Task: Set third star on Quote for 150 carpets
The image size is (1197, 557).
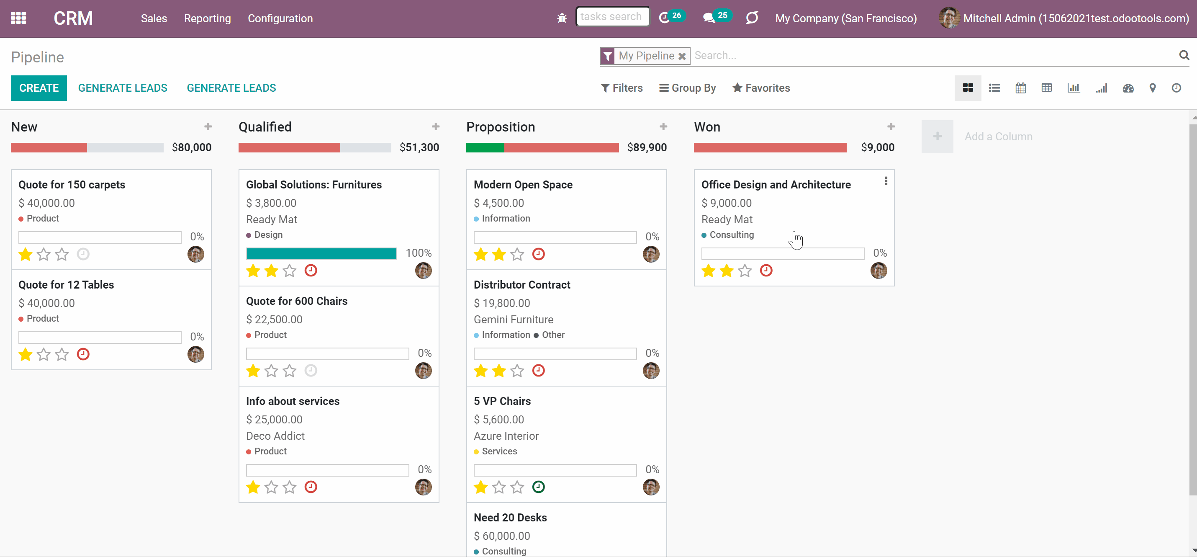Action: click(x=62, y=254)
